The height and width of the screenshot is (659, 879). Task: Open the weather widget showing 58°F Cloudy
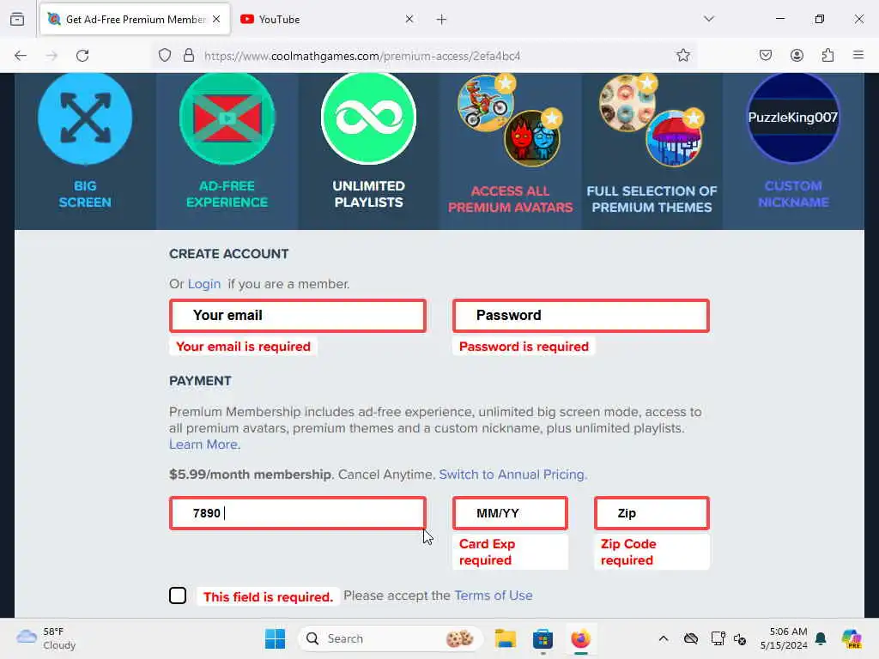tap(46, 638)
